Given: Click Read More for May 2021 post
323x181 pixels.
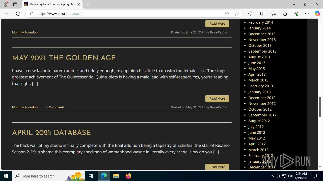Looking at the screenshot, I should (x=217, y=99).
